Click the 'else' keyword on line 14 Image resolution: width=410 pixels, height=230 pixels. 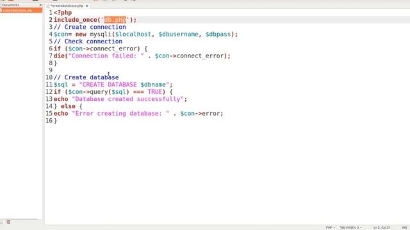tap(68, 107)
